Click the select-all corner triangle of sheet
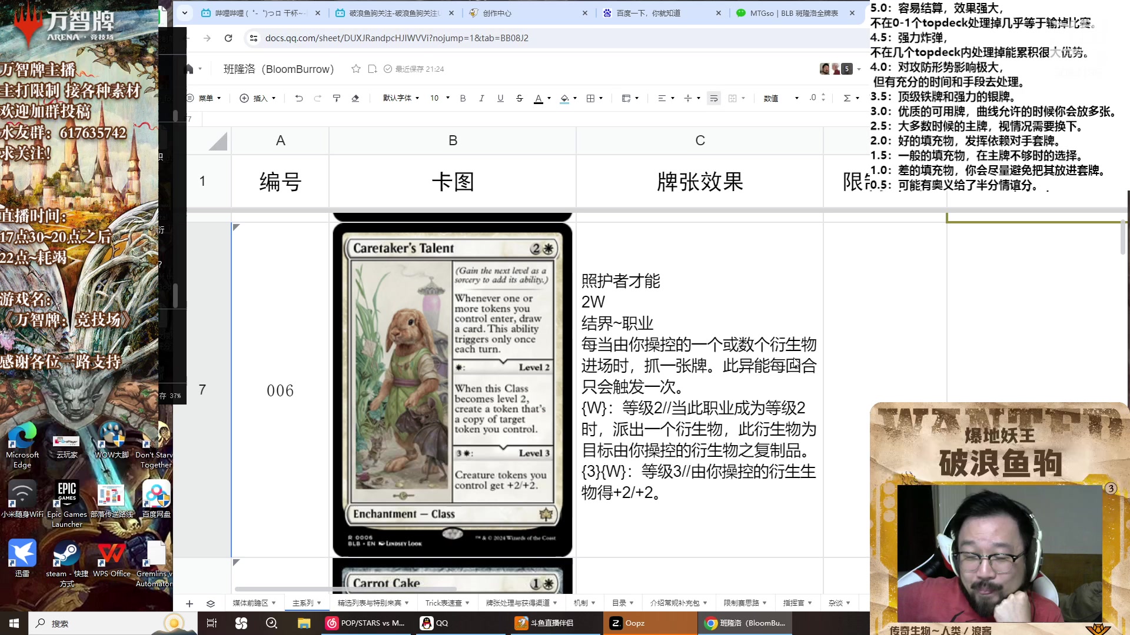 tap(218, 141)
